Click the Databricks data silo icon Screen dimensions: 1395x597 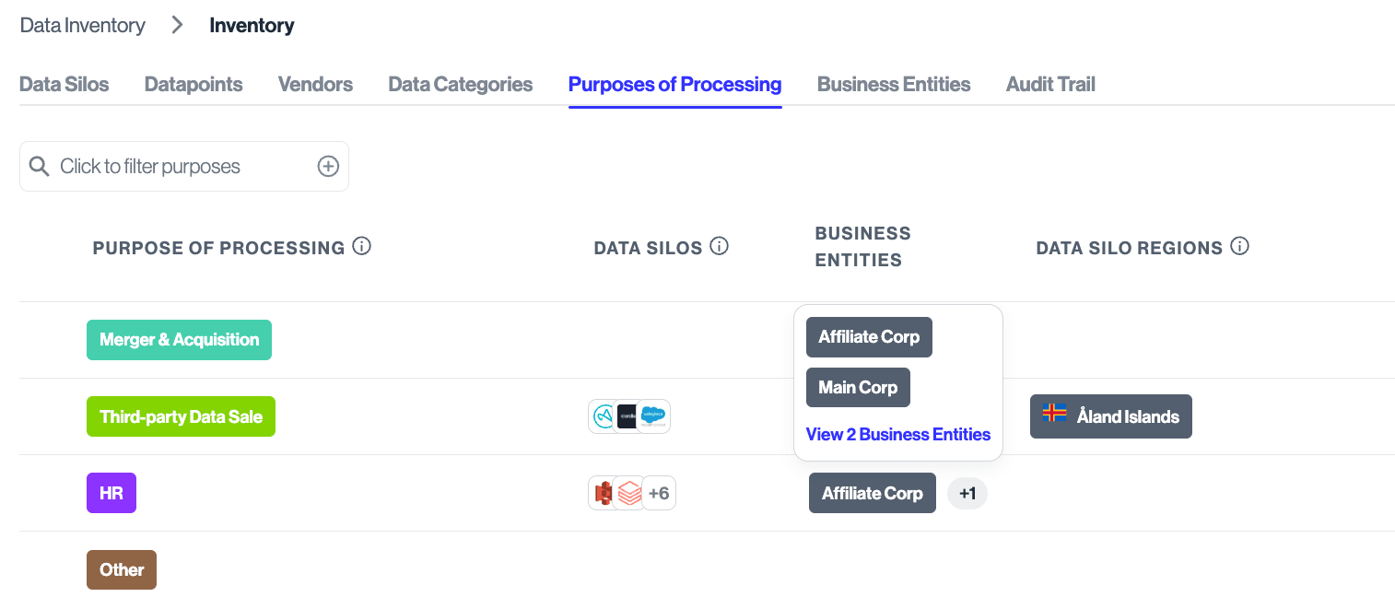pyautogui.click(x=629, y=494)
